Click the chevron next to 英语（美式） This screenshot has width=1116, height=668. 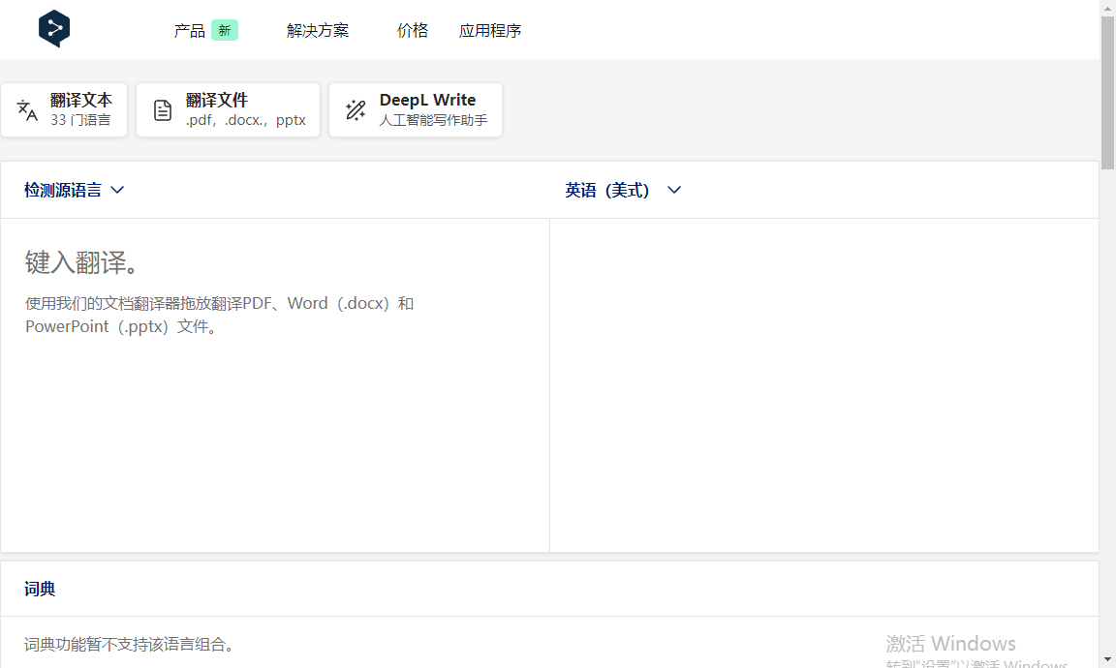pyautogui.click(x=674, y=190)
